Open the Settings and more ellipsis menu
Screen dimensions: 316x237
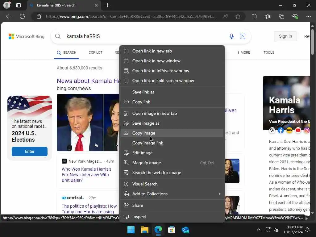click(309, 16)
